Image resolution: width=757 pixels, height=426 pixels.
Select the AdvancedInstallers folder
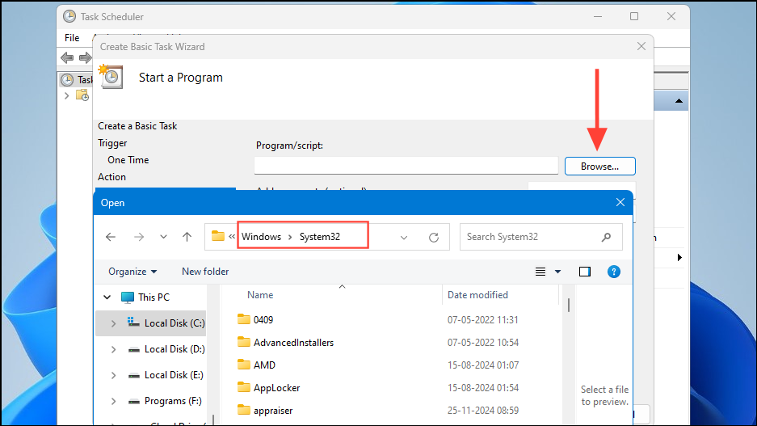click(x=293, y=343)
